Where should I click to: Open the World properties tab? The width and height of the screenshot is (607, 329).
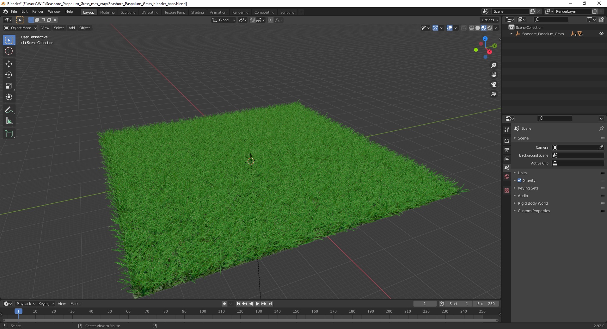[507, 177]
